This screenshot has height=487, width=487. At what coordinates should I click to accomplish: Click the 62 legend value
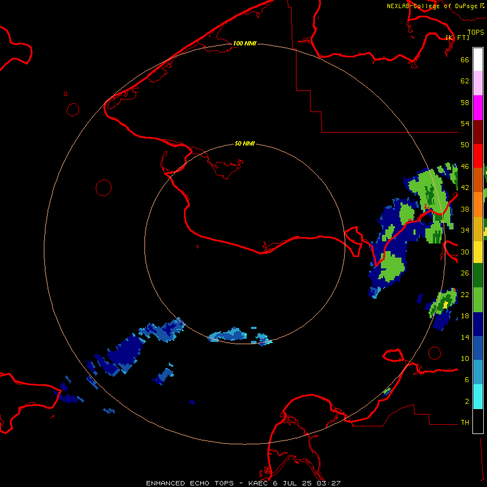click(465, 81)
